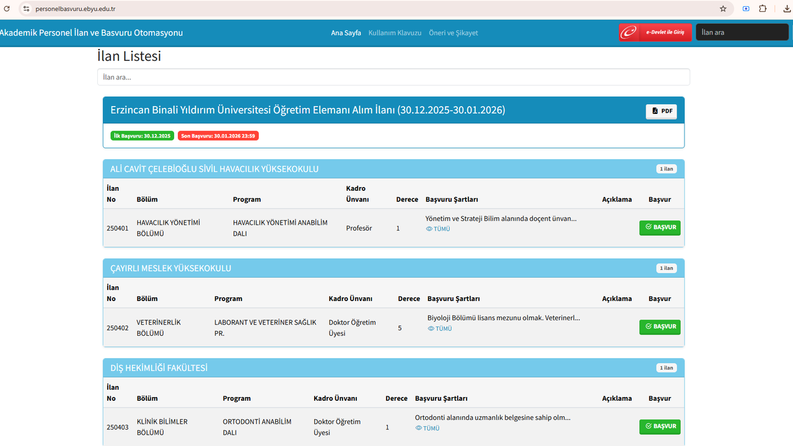Click the e-Devlet ile Giriş login button
The image size is (793, 446).
[x=655, y=32]
